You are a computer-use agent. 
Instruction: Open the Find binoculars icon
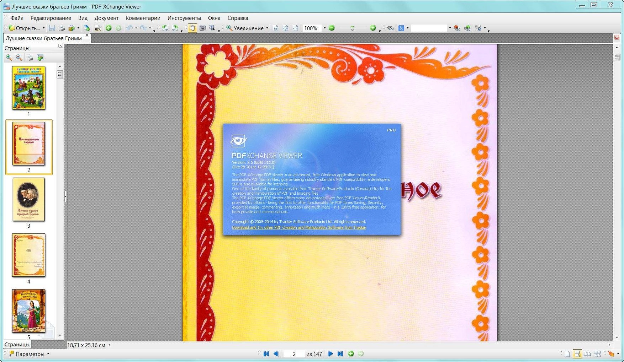391,28
